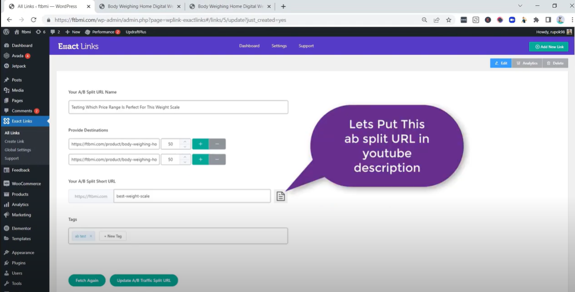The width and height of the screenshot is (575, 292).
Task: Open a new browser tab
Action: pos(283,6)
